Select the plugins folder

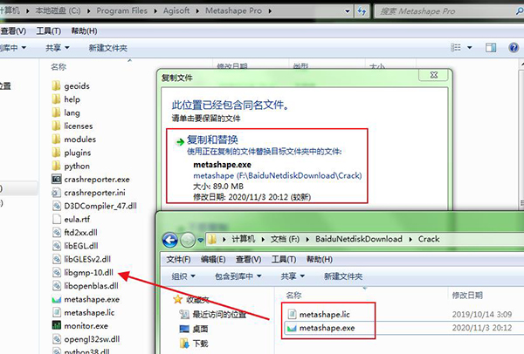(x=72, y=153)
